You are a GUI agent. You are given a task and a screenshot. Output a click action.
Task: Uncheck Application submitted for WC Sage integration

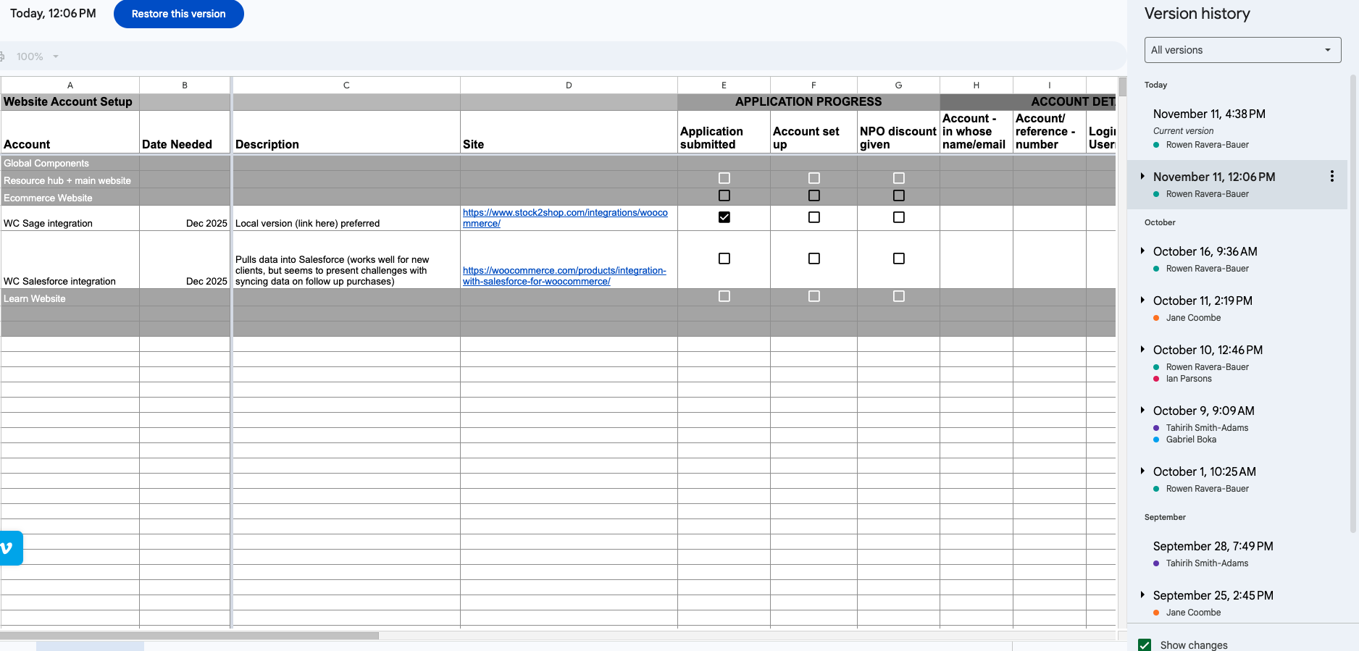(x=724, y=217)
